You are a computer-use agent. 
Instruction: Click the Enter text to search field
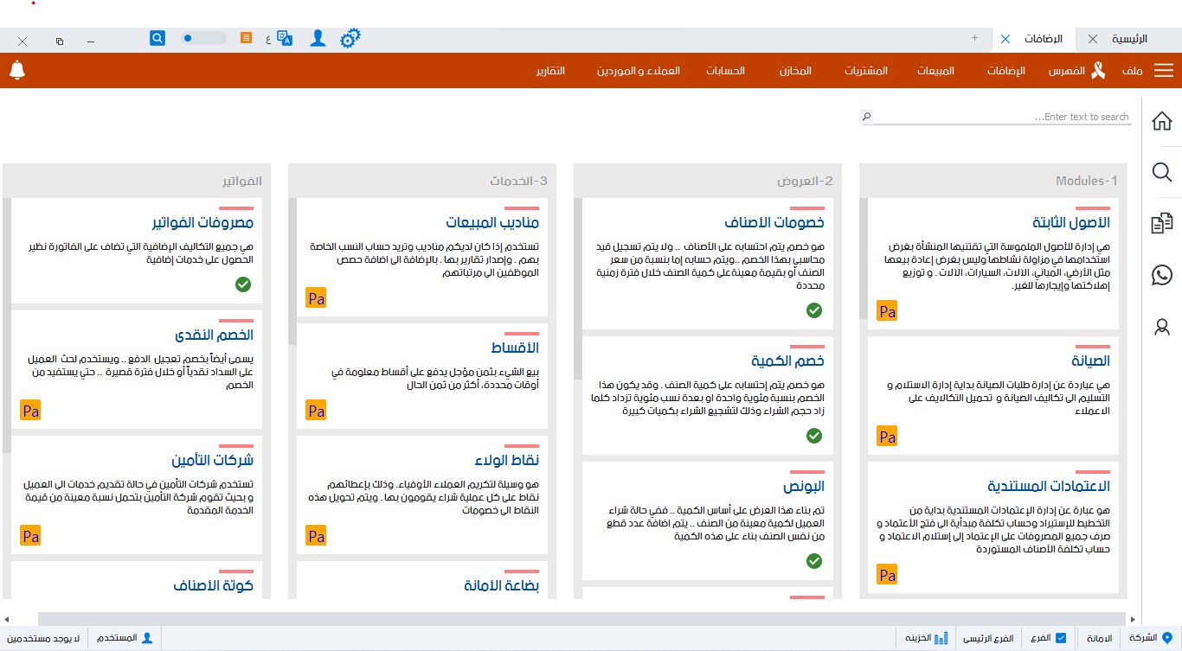tap(995, 117)
